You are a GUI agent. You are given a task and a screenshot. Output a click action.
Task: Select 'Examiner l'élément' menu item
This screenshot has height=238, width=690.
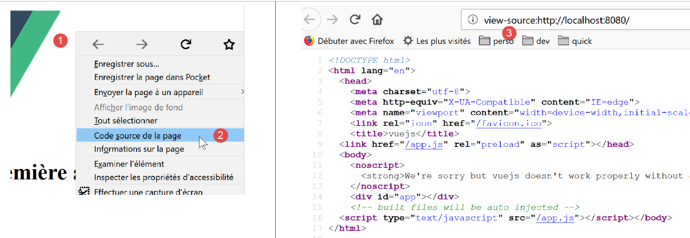click(129, 164)
